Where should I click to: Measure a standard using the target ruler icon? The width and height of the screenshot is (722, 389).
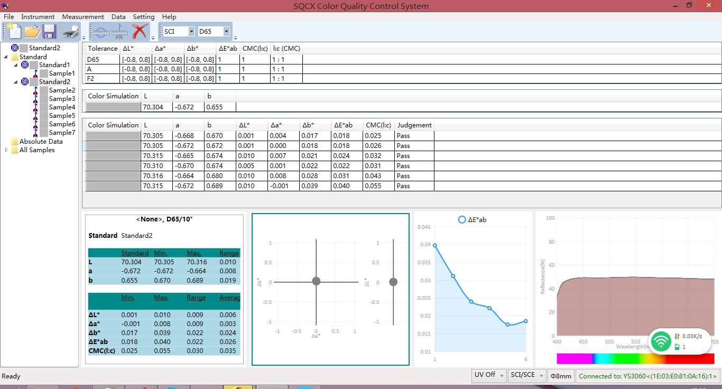[101, 32]
